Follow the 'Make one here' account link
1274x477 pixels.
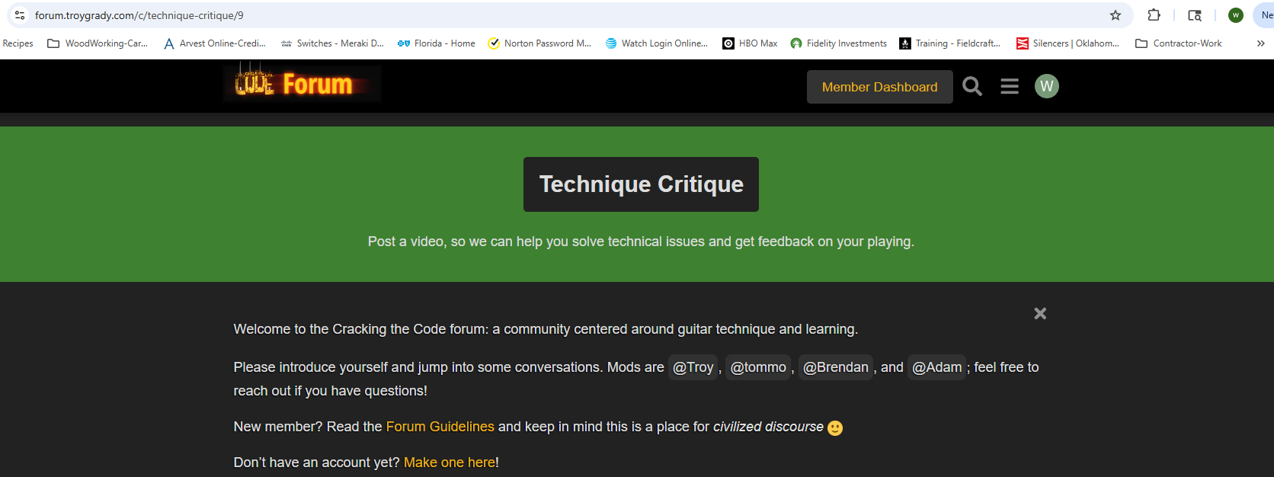pyautogui.click(x=450, y=463)
